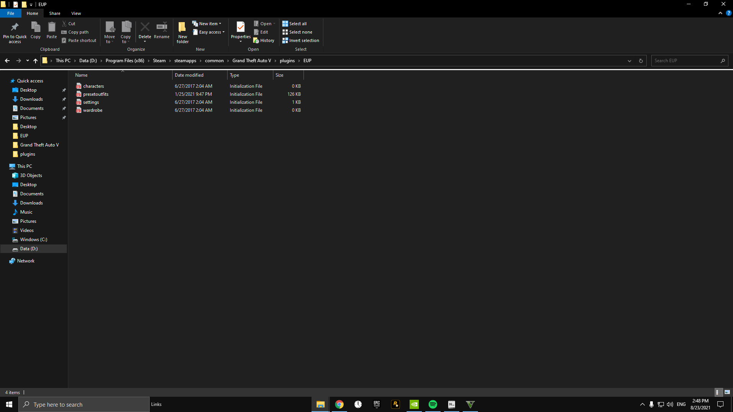Open the View ribbon tab
Screen dimensions: 733x412
pyautogui.click(x=76, y=13)
